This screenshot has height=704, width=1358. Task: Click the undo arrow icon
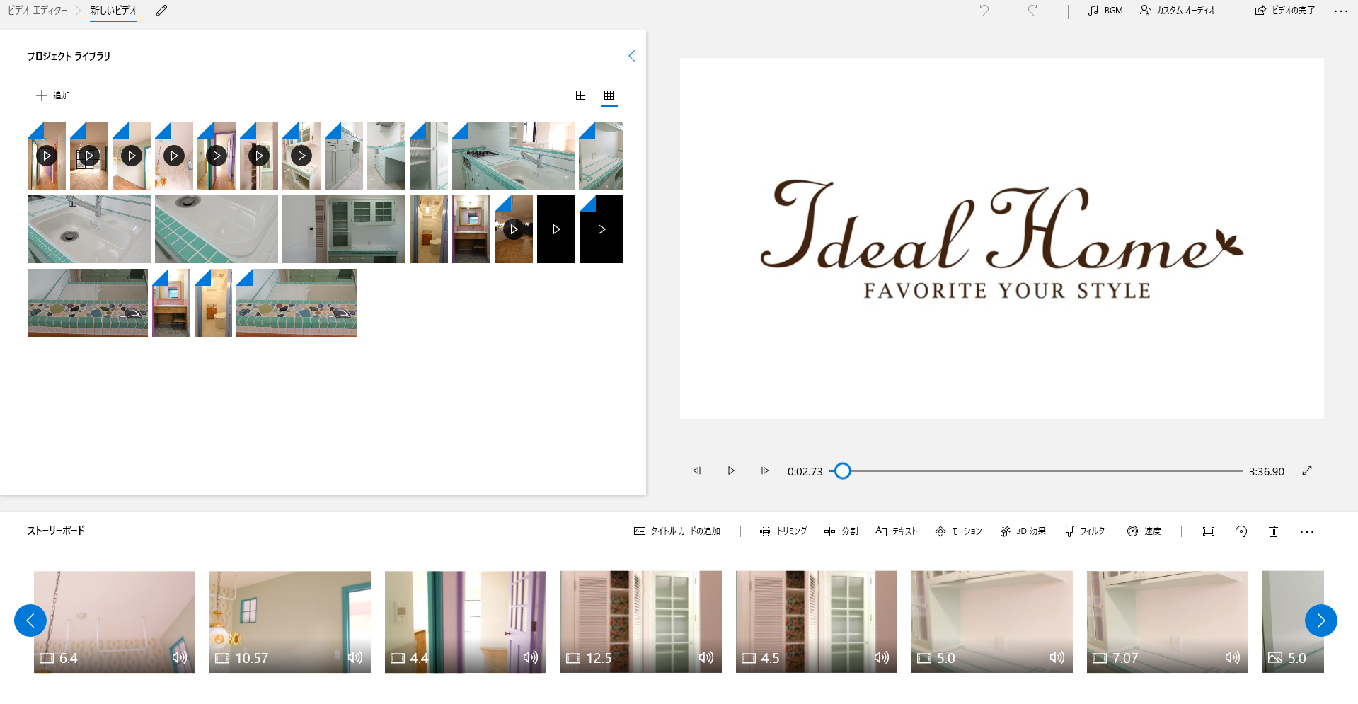(x=984, y=11)
